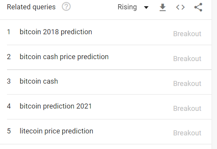Click Breakout label in the bitcoin cash row
The image size is (217, 149).
click(x=187, y=84)
